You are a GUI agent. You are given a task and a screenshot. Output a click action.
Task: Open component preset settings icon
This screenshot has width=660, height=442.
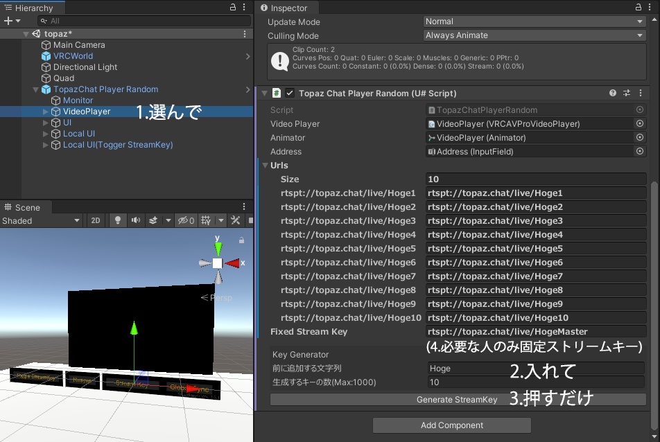(627, 93)
